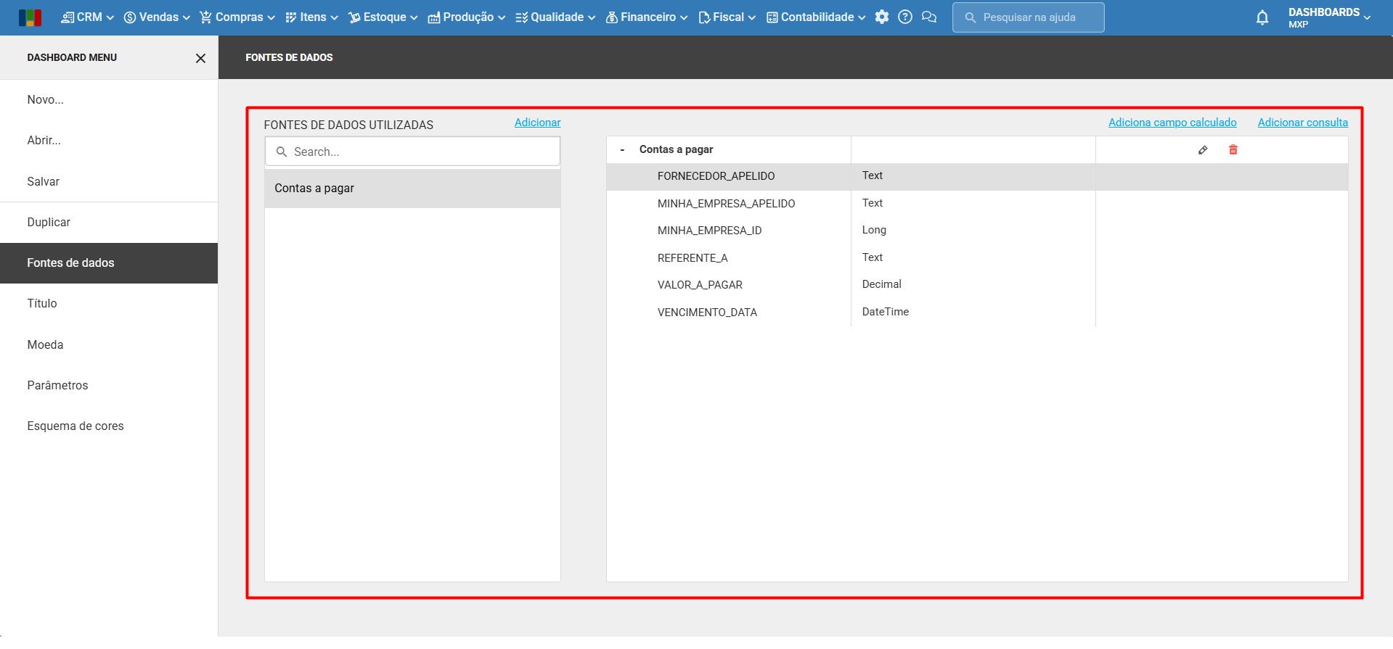
Task: Select the VALOR_A_PAGAR field row
Action: [x=700, y=285]
